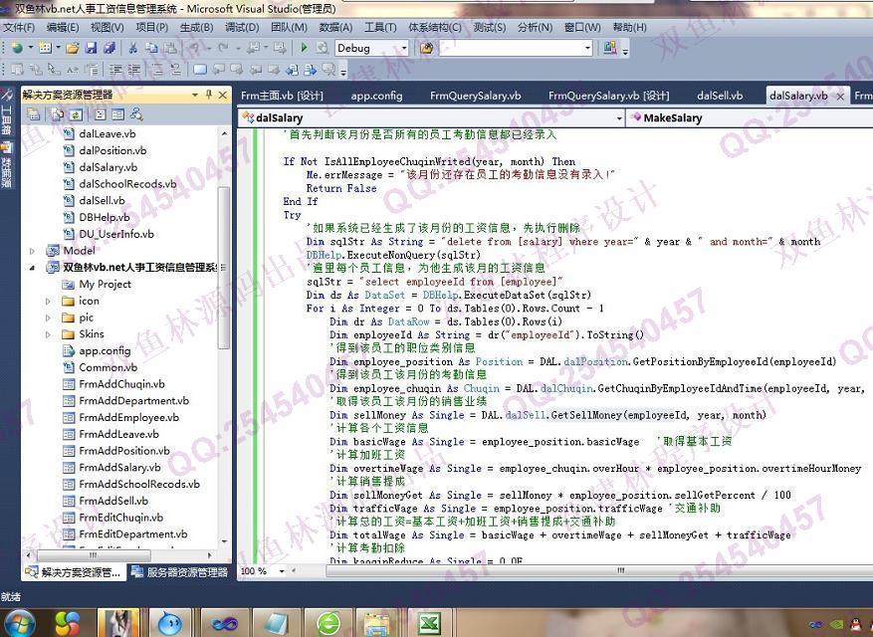Select Common.vb in the solution tree
This screenshot has height=637, width=873.
point(109,367)
